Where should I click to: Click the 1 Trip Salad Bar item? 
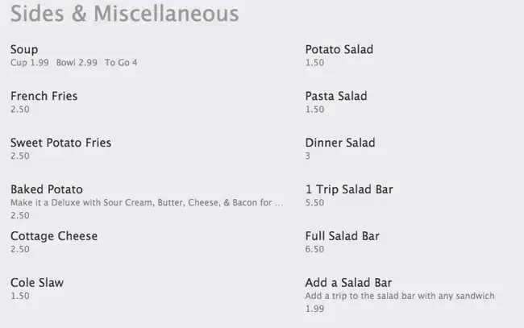(x=349, y=189)
